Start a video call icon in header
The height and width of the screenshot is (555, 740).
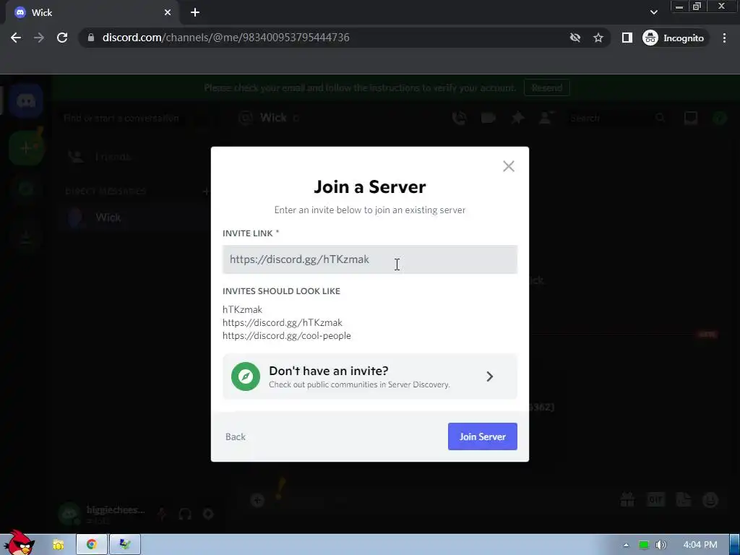tap(489, 118)
